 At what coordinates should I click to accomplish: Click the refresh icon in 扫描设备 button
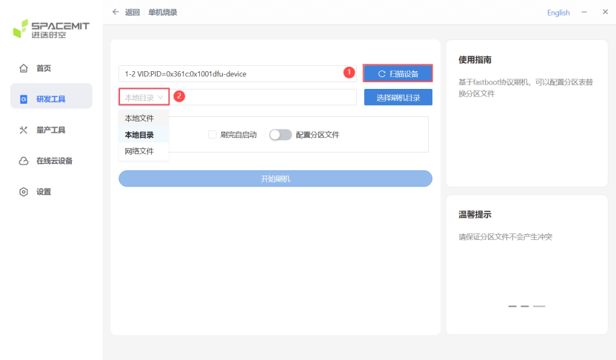381,74
